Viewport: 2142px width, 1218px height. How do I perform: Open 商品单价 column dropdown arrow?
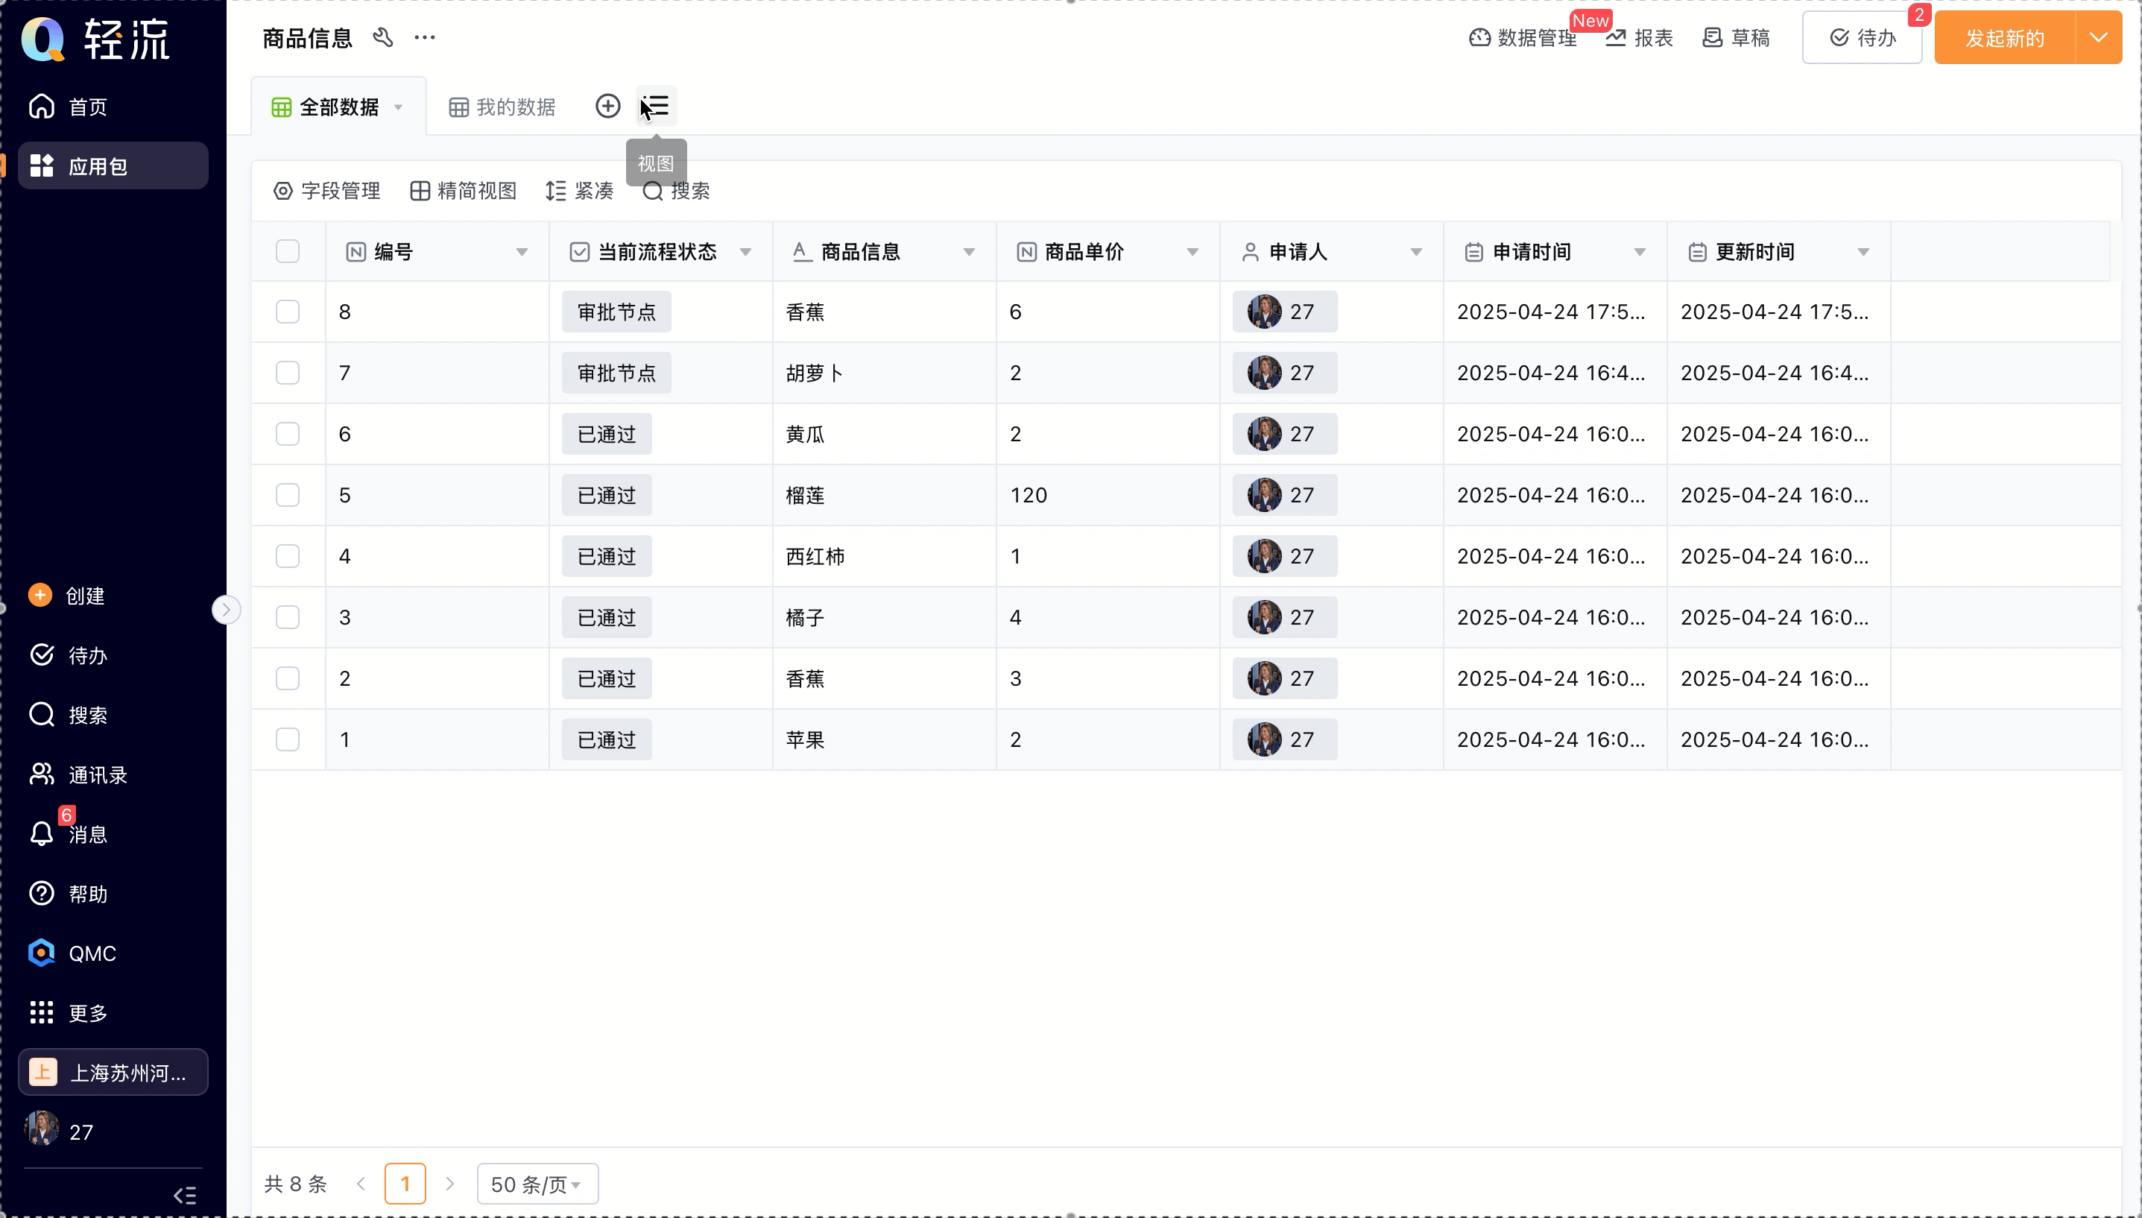[x=1192, y=252]
